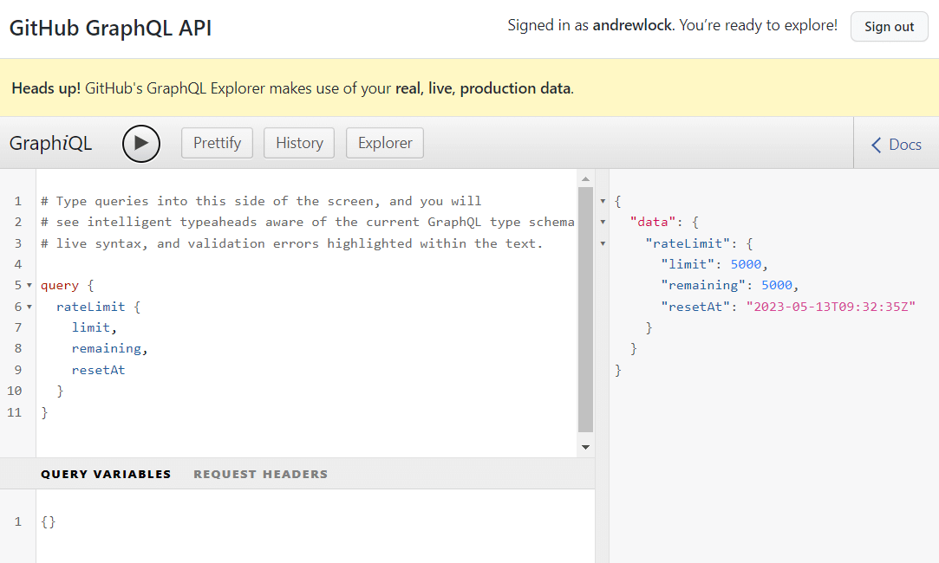Click the "limit" value 5000 in results
The width and height of the screenshot is (939, 563).
(746, 264)
